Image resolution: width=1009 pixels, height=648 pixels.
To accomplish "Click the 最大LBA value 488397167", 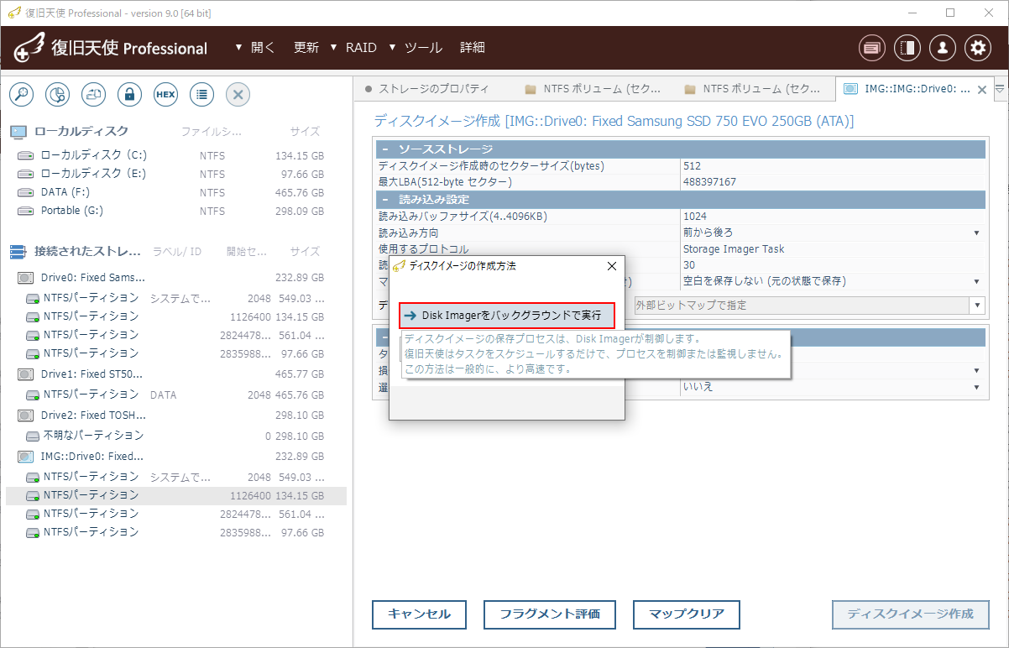I will (x=709, y=182).
